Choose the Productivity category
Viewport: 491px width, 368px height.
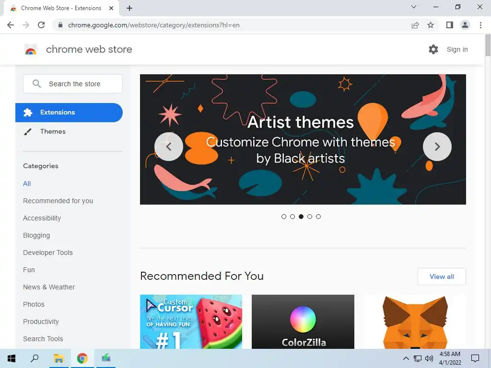click(41, 322)
